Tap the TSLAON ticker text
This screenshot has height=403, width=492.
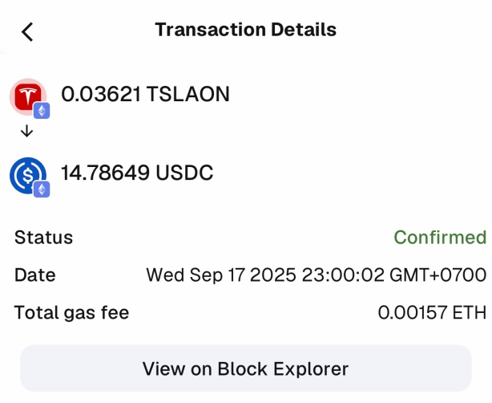(x=188, y=95)
